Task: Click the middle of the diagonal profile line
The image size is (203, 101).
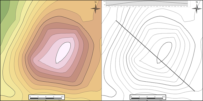Action: click(x=155, y=56)
